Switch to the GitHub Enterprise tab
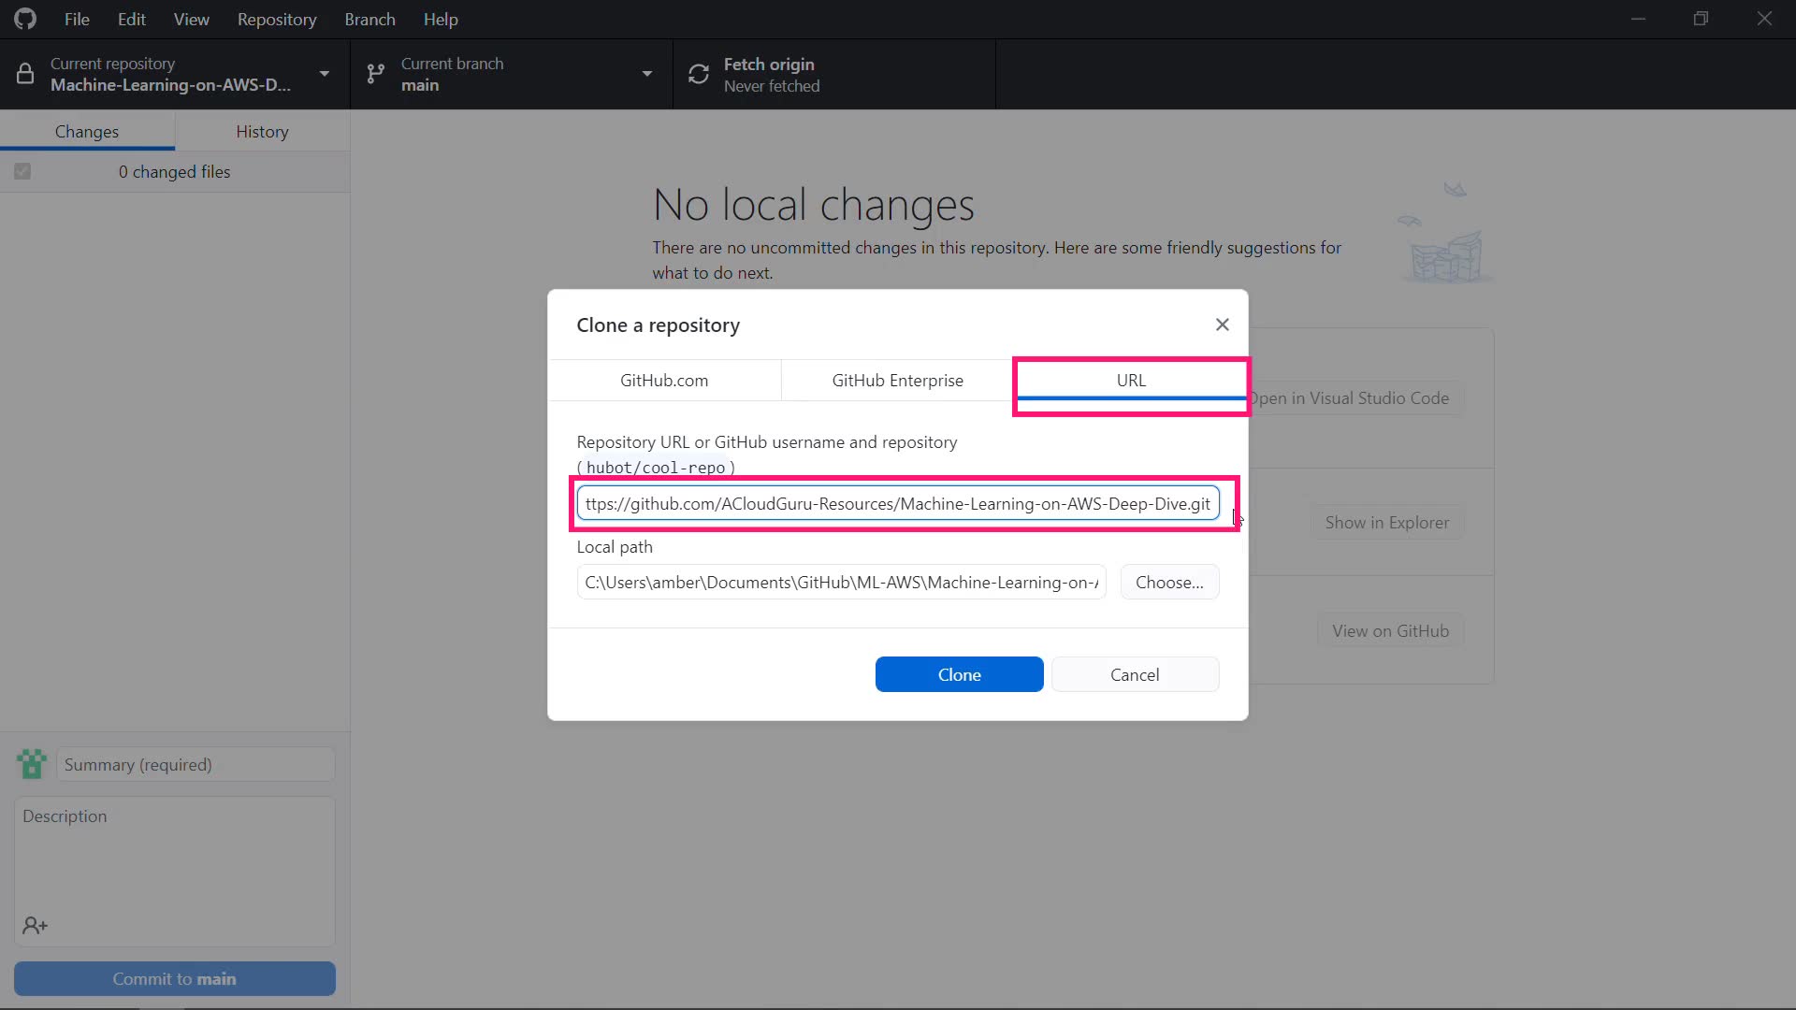 [897, 381]
